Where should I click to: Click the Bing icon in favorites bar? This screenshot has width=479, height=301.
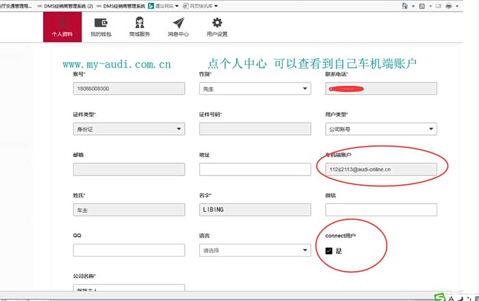(x=150, y=5)
